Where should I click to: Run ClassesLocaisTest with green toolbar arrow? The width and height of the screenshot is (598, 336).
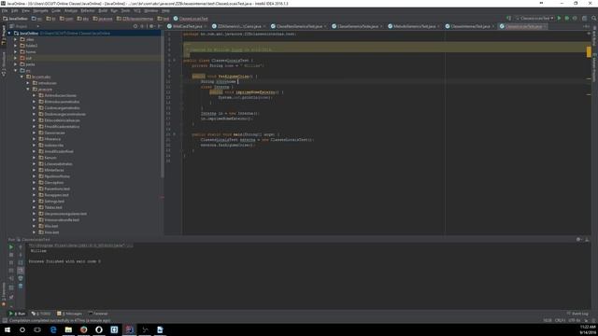coord(559,19)
